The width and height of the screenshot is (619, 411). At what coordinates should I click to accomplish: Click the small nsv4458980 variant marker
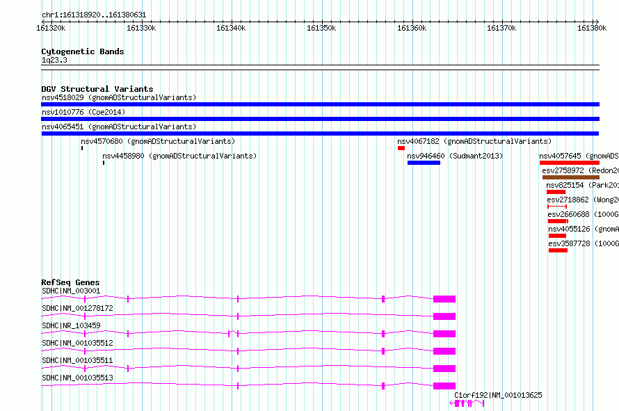104,163
